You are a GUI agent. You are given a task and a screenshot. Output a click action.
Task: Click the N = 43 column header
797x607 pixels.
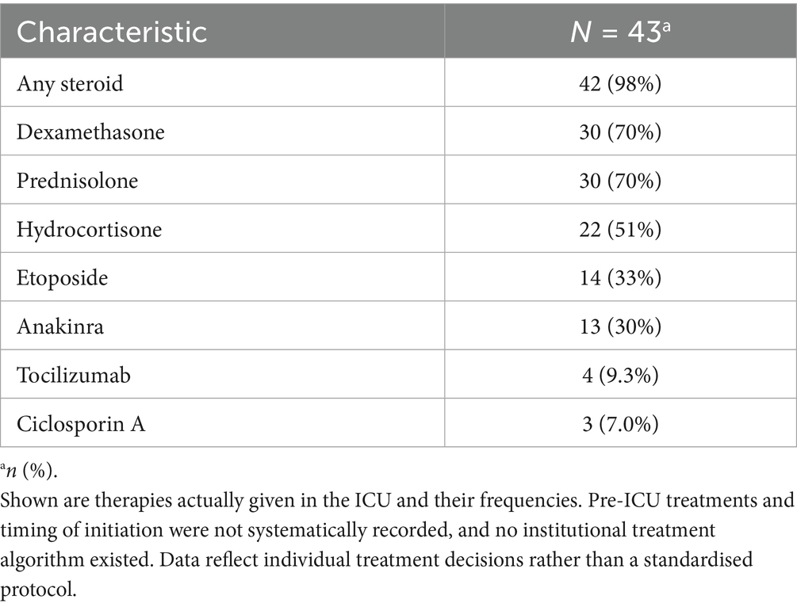click(x=620, y=32)
